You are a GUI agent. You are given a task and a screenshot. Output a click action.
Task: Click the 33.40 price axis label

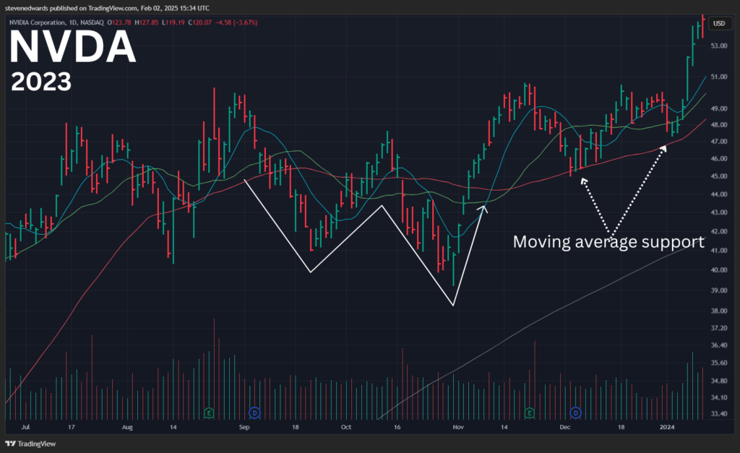pyautogui.click(x=719, y=414)
